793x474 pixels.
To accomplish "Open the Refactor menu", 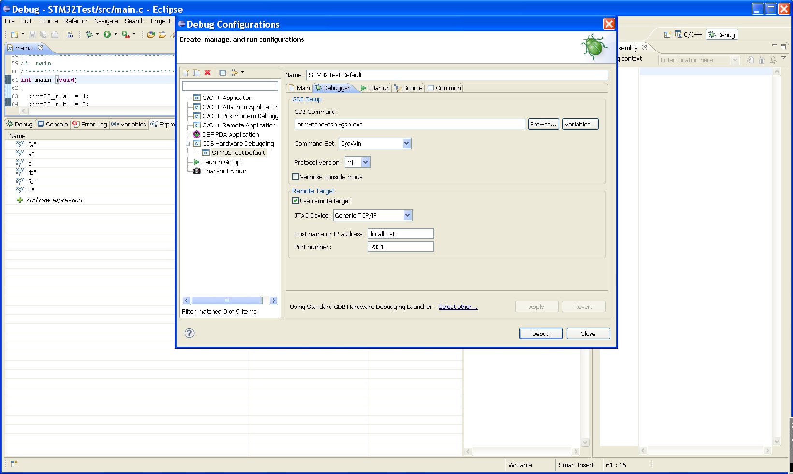I will point(76,21).
